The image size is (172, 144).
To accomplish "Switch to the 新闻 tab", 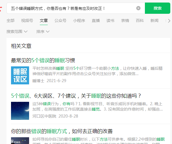I will click(154, 21).
